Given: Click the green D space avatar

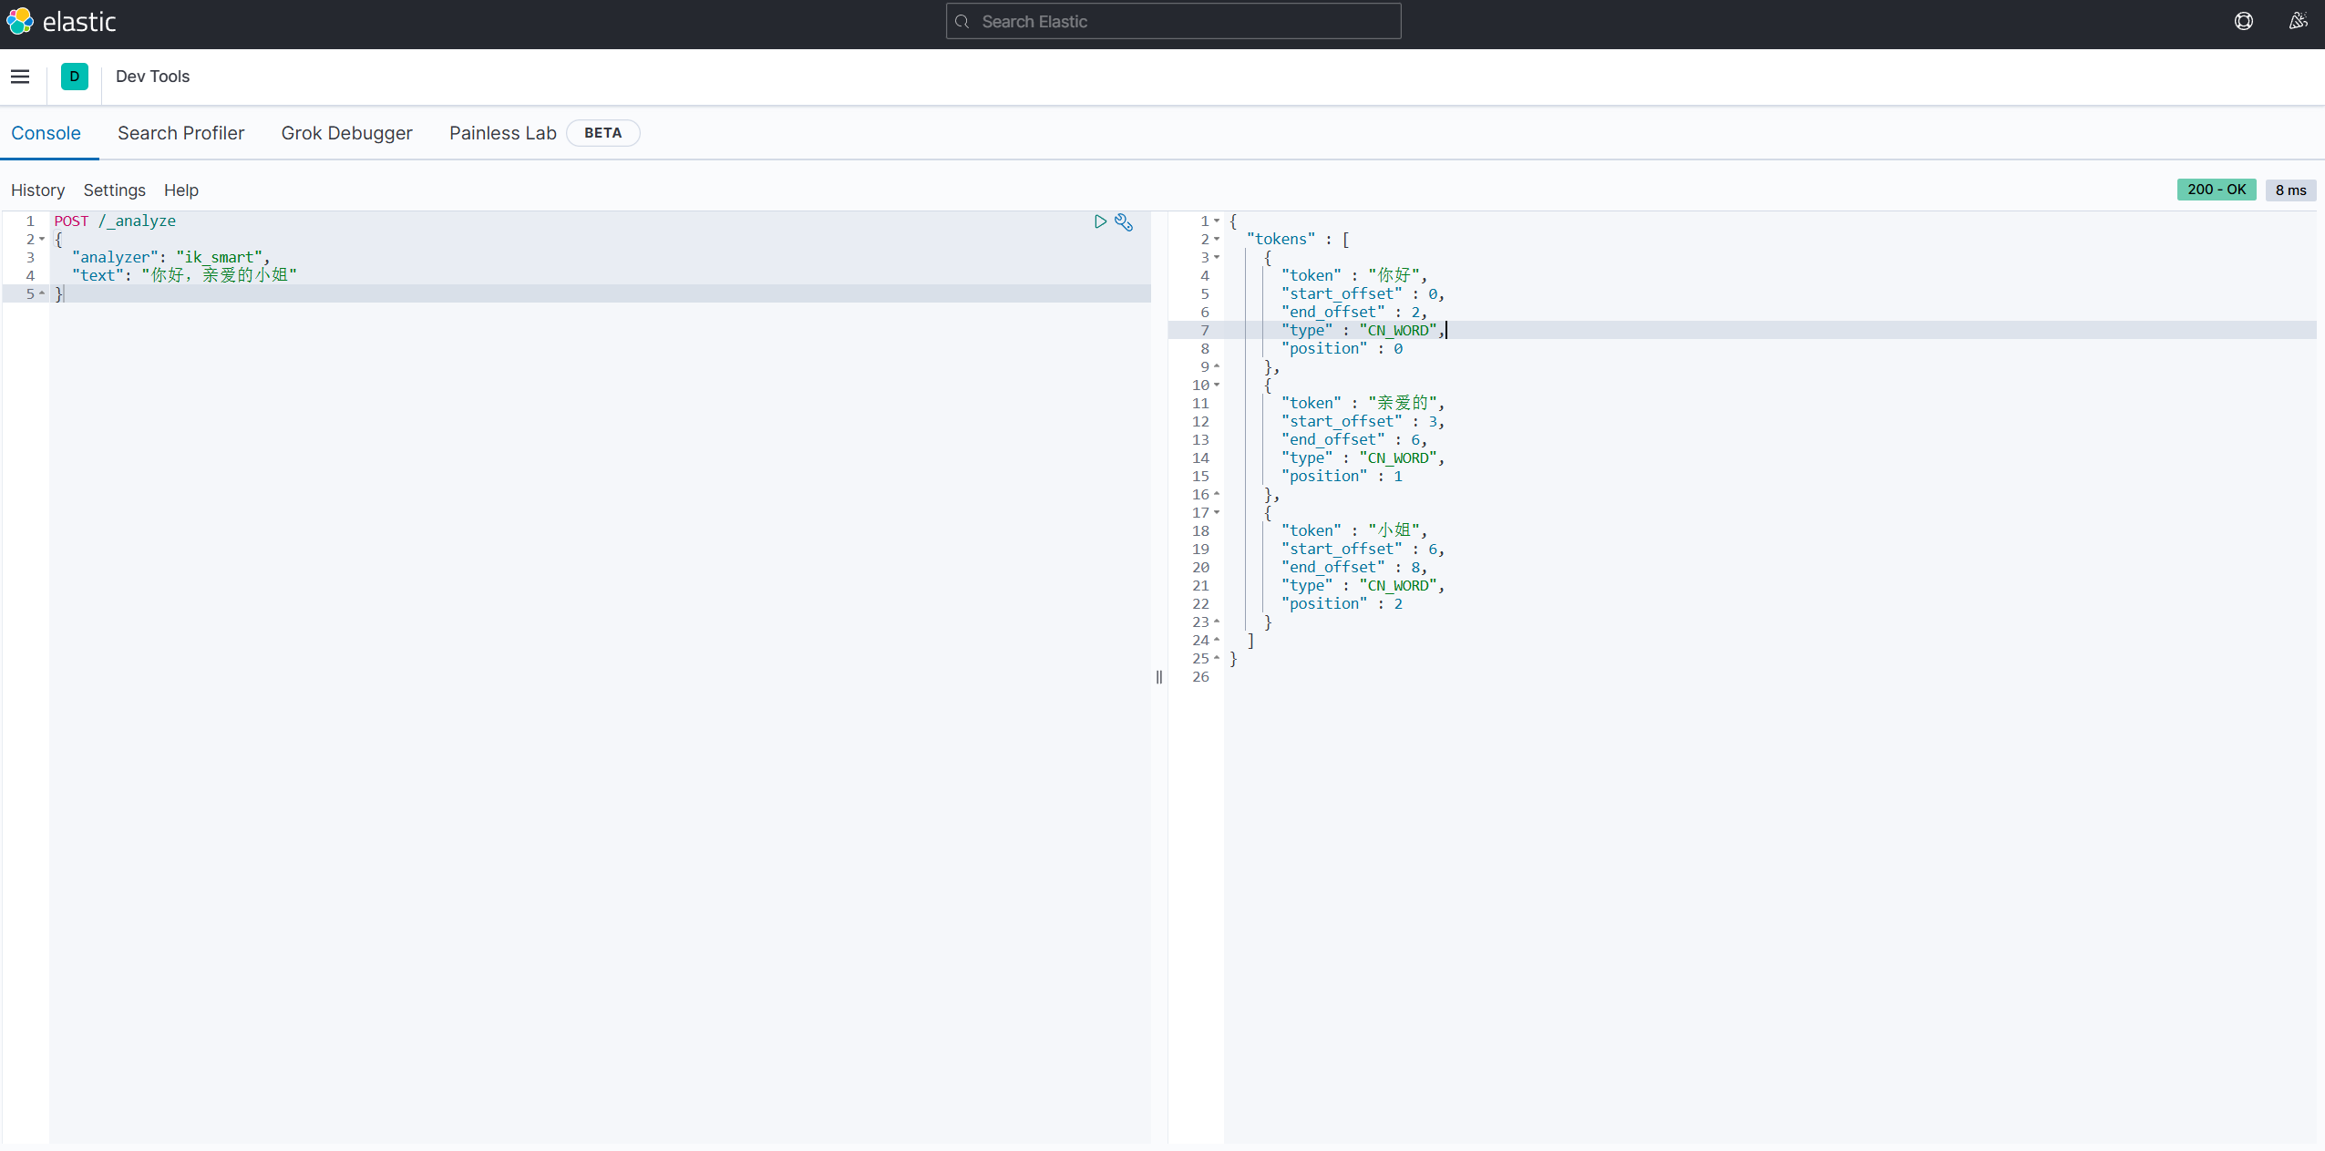Looking at the screenshot, I should coord(75,77).
